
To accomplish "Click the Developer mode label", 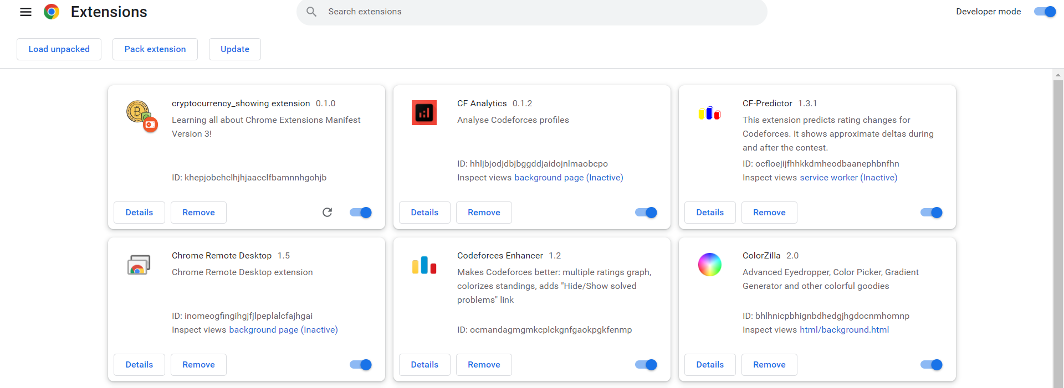I will tap(988, 12).
